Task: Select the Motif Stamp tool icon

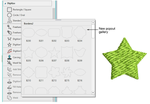Action: click(x=9, y=63)
